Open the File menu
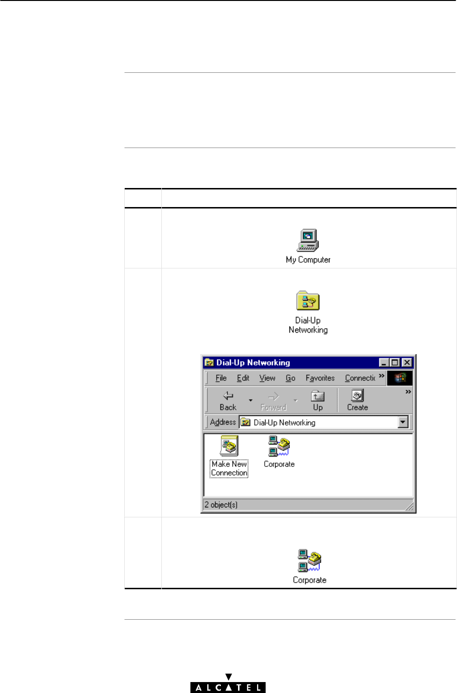 click(x=221, y=378)
